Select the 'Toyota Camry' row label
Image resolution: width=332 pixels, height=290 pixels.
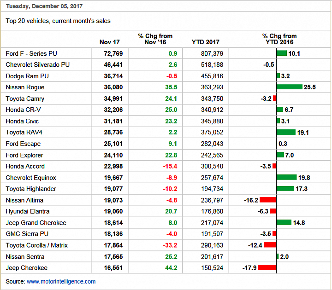coord(25,99)
